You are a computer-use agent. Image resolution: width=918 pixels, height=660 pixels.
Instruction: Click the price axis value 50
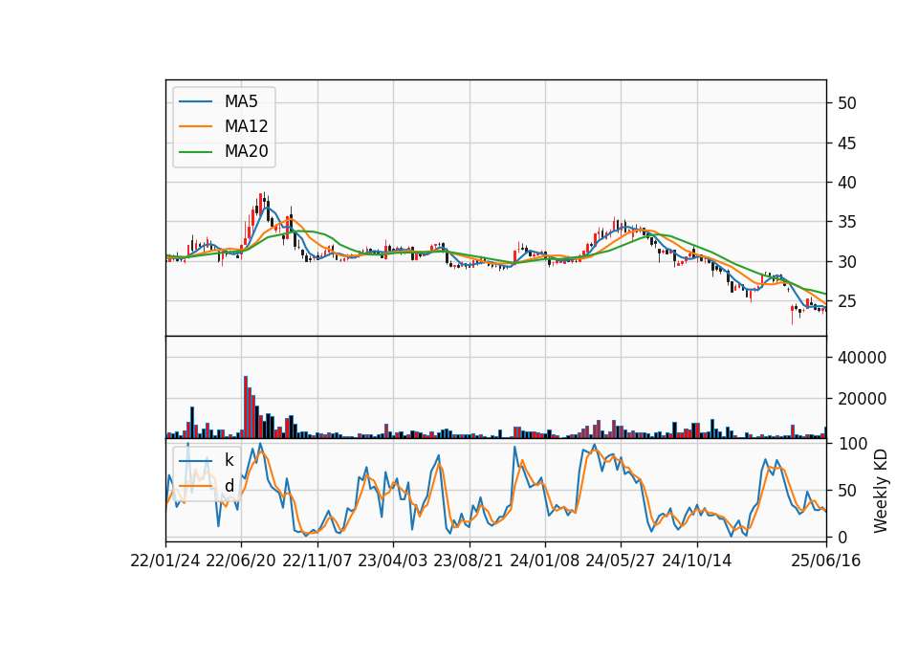[x=846, y=103]
